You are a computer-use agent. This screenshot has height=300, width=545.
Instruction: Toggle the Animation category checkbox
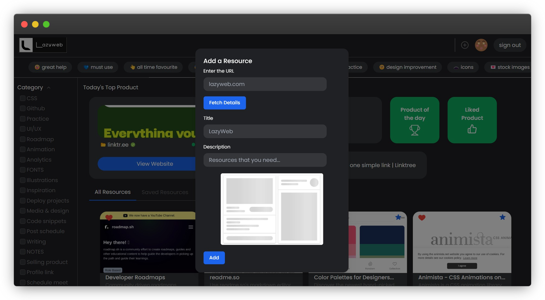coord(23,149)
